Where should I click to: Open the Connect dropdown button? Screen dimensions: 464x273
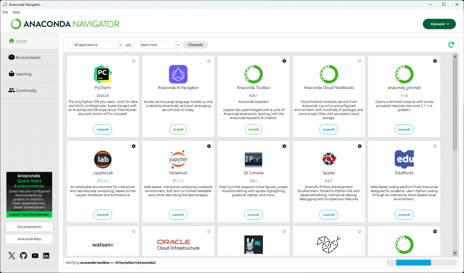439,24
